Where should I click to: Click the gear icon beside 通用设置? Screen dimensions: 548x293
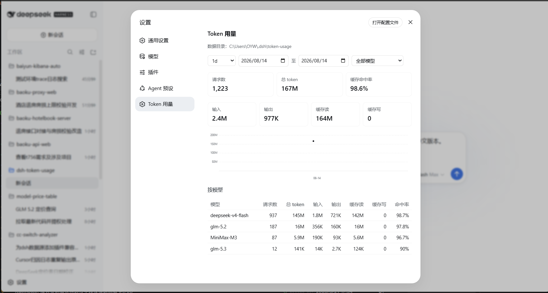coord(142,41)
